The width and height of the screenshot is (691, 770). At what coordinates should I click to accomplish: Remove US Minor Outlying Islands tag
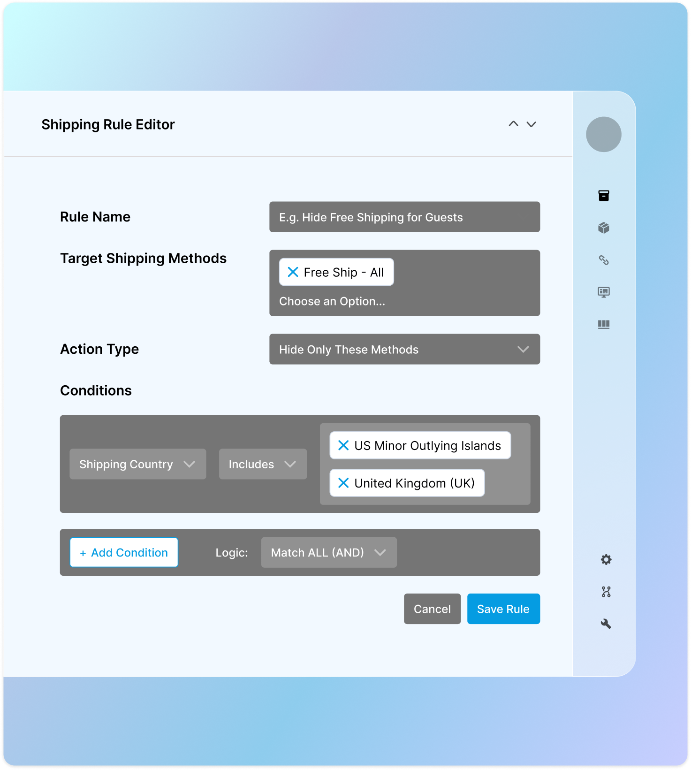click(343, 445)
